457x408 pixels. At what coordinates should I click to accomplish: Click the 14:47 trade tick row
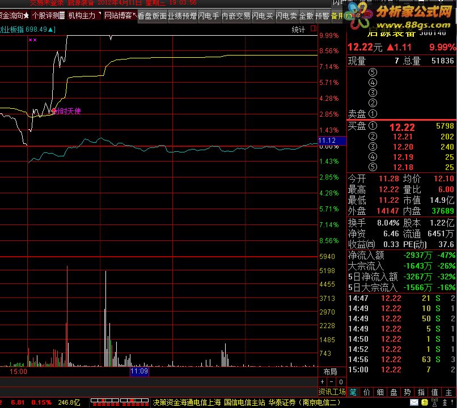coord(401,298)
